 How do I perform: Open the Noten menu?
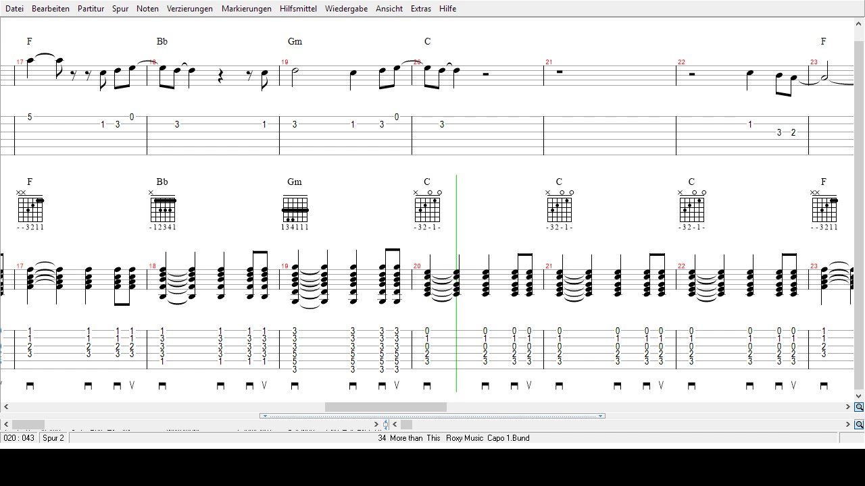point(147,9)
